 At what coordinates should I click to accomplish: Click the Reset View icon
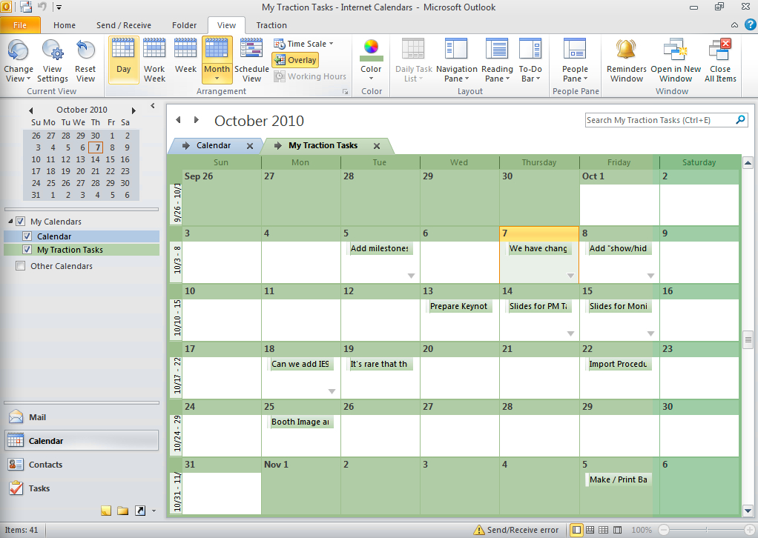click(85, 59)
